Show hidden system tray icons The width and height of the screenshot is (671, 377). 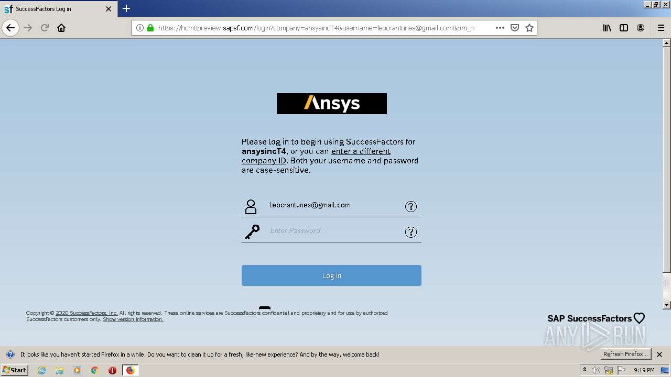click(x=585, y=370)
